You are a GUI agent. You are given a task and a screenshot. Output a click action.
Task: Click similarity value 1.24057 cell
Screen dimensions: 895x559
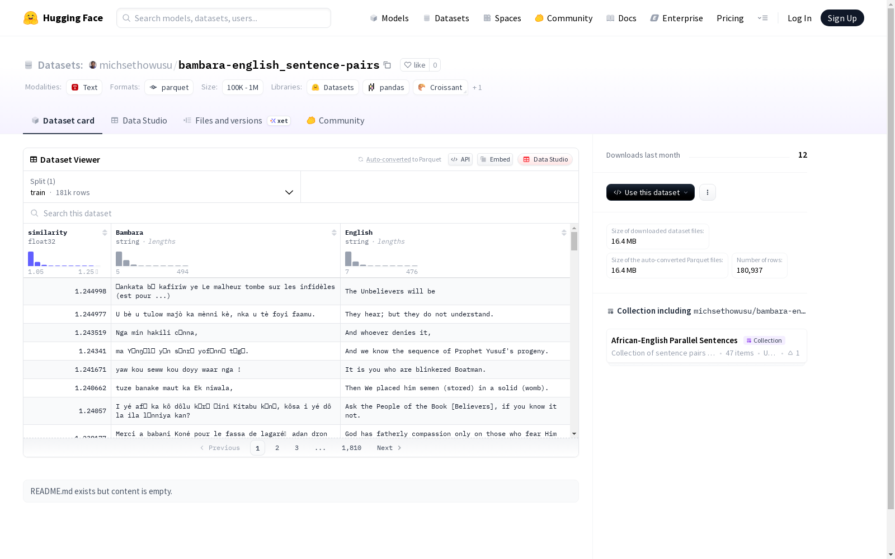pyautogui.click(x=67, y=411)
